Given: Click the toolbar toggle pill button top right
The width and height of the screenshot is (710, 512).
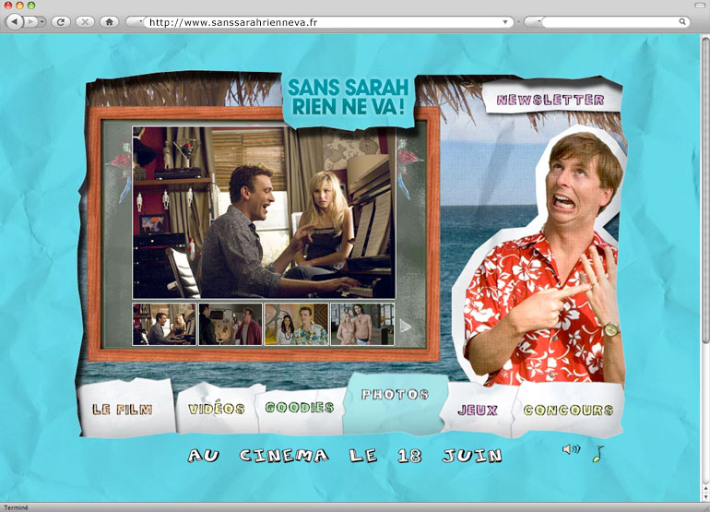Looking at the screenshot, I should tap(700, 5).
